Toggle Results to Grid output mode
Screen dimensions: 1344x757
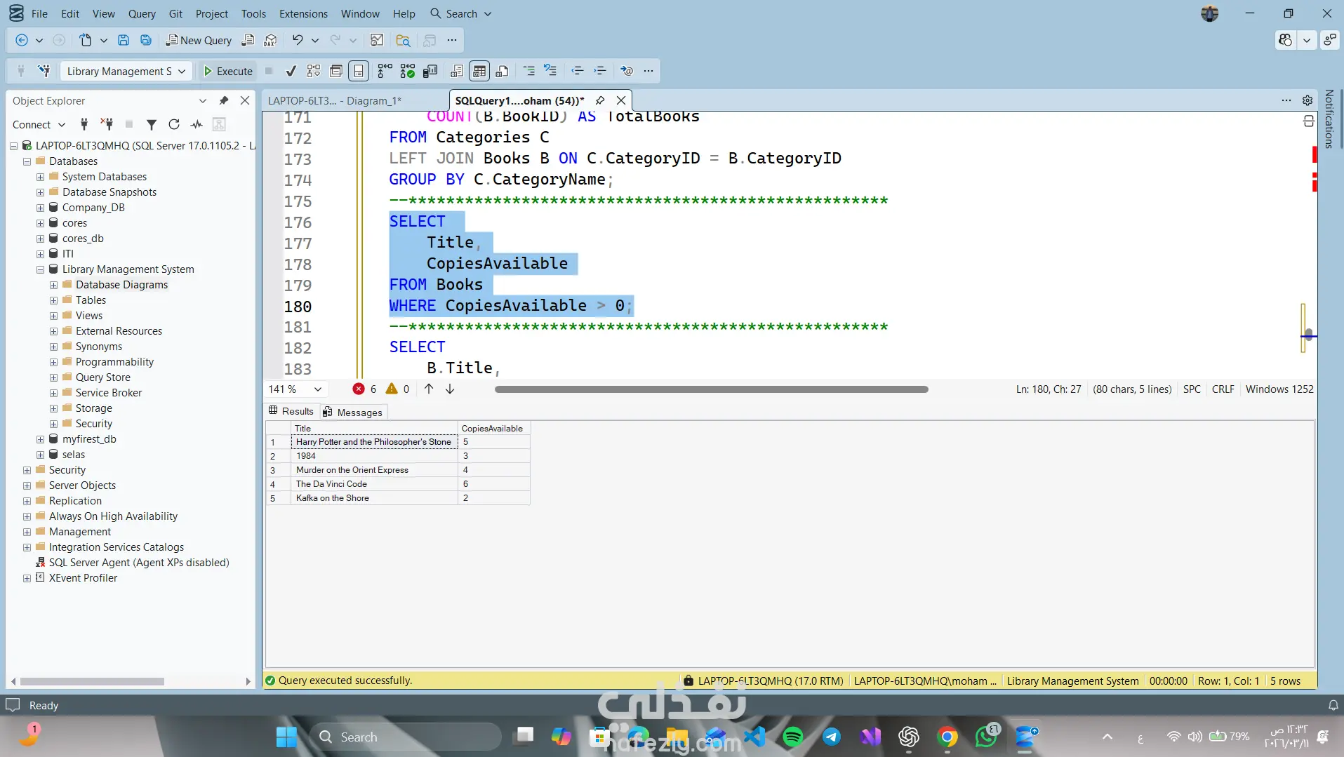(479, 71)
